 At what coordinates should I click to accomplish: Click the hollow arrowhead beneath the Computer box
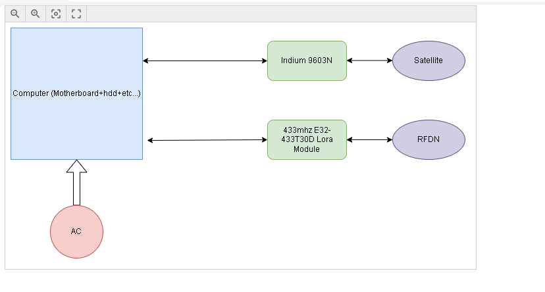(76, 166)
